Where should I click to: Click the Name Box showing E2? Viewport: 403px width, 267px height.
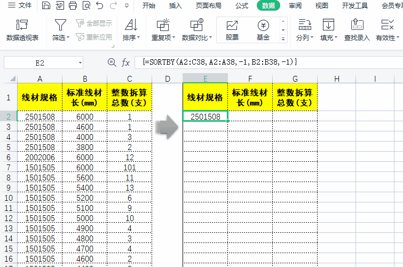(40, 62)
